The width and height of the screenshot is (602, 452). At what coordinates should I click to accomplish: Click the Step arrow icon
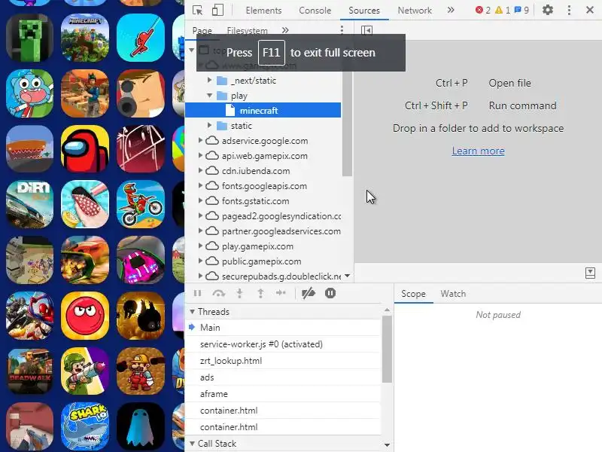tap(281, 293)
